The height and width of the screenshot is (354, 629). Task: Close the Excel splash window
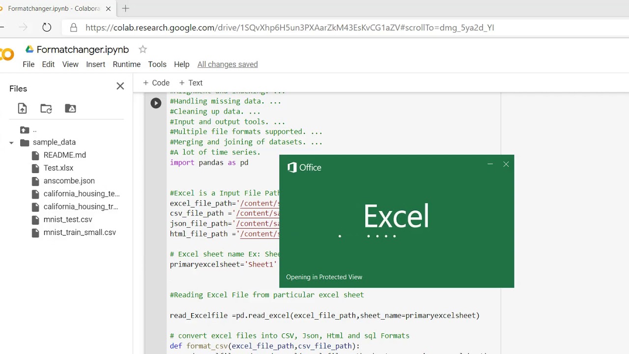click(x=506, y=164)
